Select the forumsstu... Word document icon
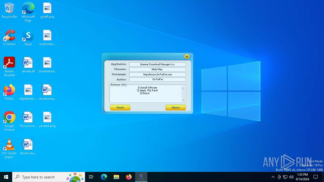The height and width of the screenshot is (182, 324). point(28,147)
